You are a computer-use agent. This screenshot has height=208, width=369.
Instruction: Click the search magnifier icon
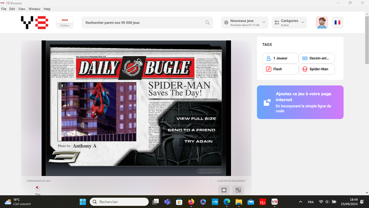tap(207, 22)
